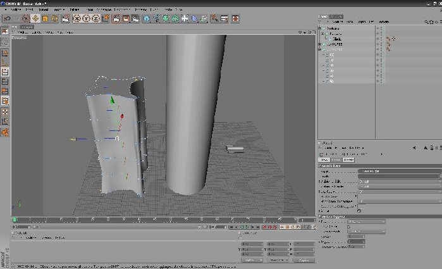The image size is (442, 269).
Task: Activate the Scale tool
Action: [45, 18]
